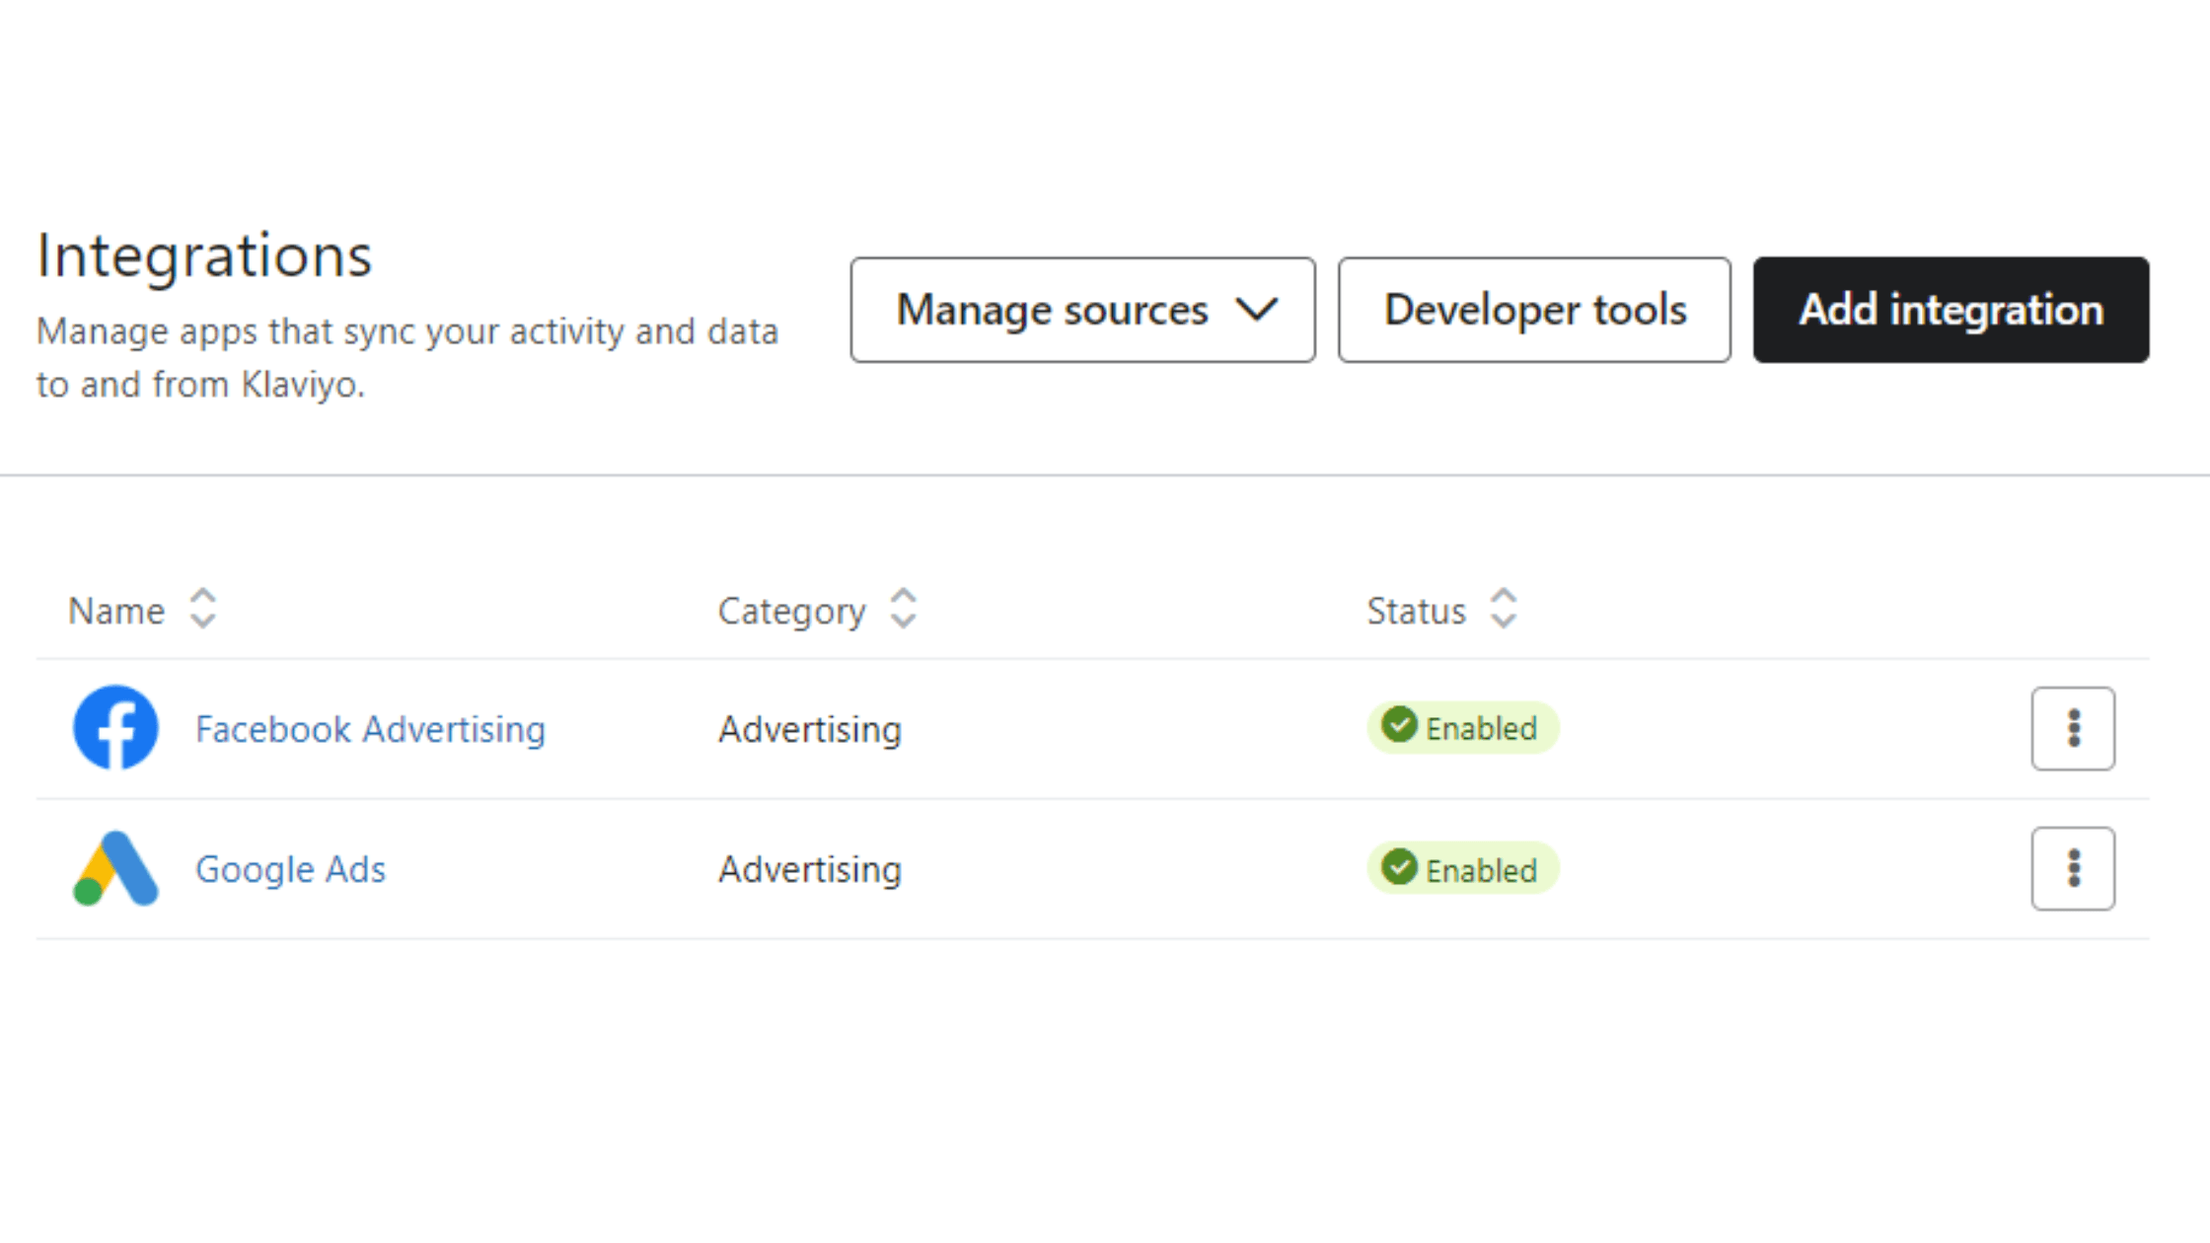Click the Enabled status badge for Google Ads

pyautogui.click(x=1462, y=869)
